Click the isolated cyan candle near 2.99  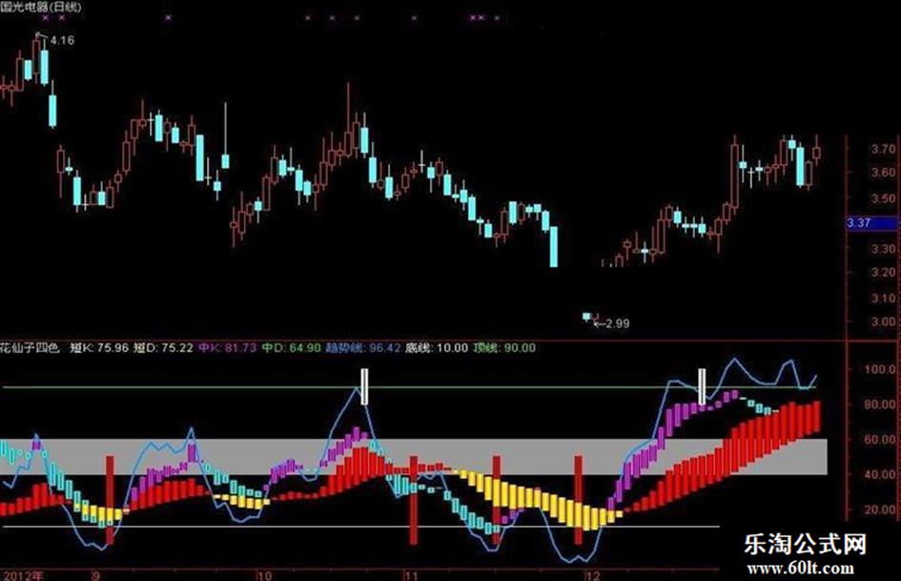(x=586, y=317)
